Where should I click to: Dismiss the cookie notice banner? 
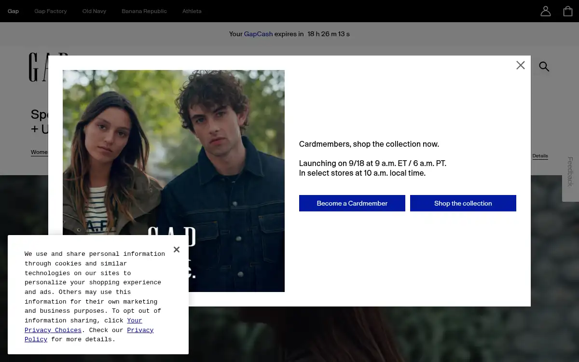[x=177, y=250]
